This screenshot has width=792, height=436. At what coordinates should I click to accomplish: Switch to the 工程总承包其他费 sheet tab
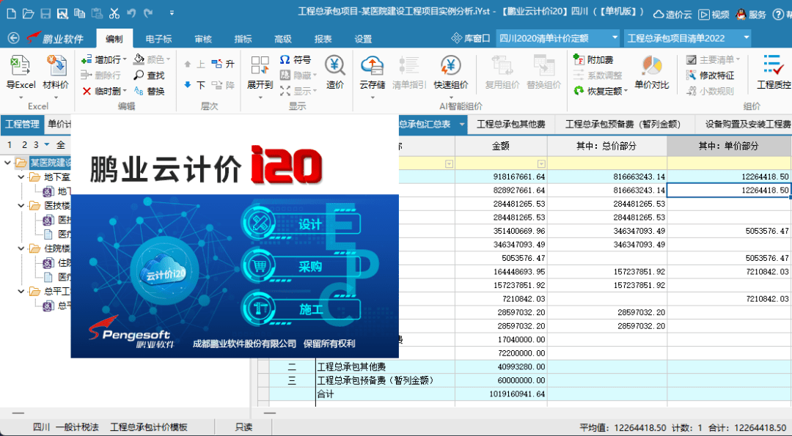point(510,125)
